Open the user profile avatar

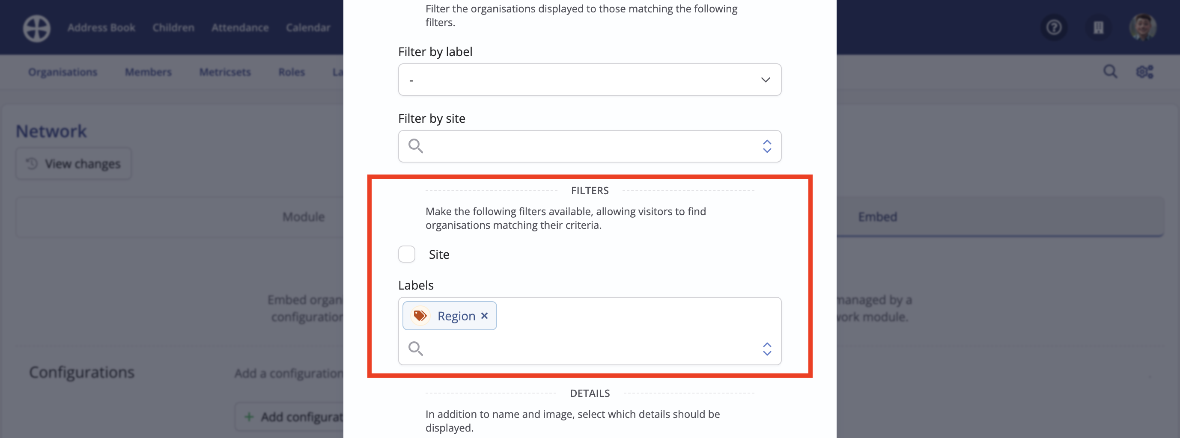1142,27
